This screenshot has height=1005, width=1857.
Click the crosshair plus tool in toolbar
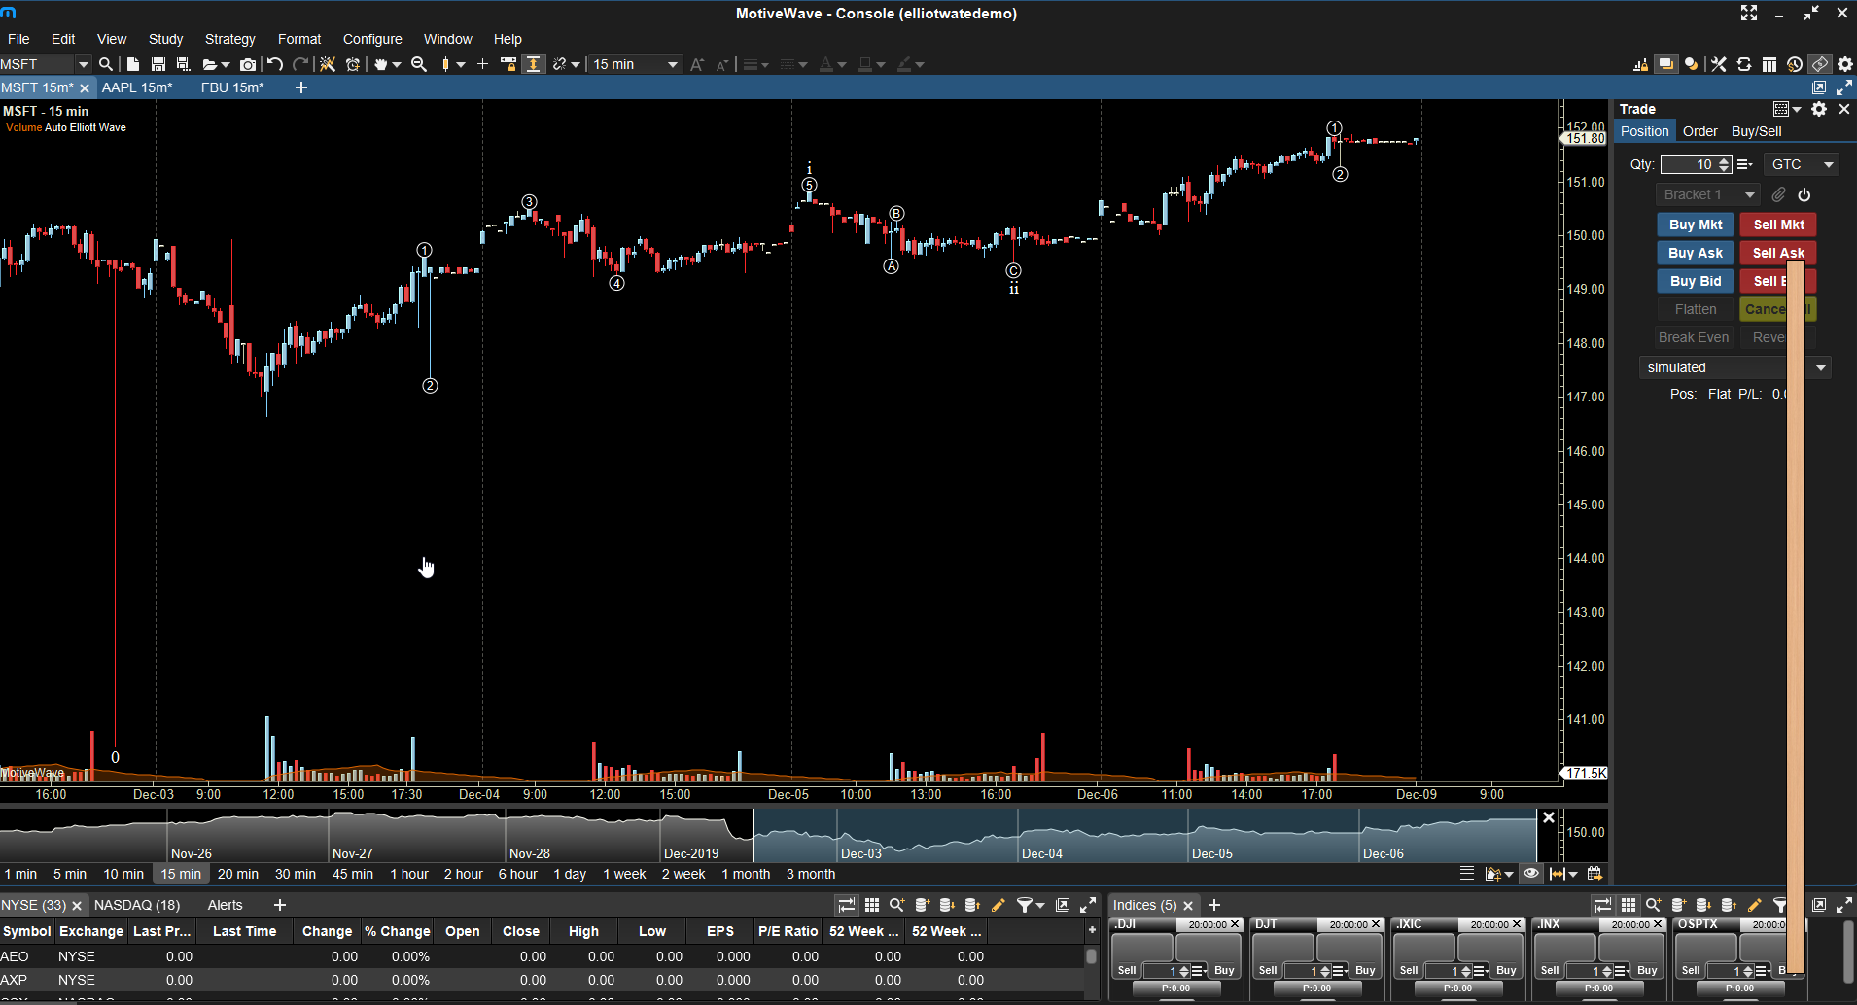click(482, 64)
